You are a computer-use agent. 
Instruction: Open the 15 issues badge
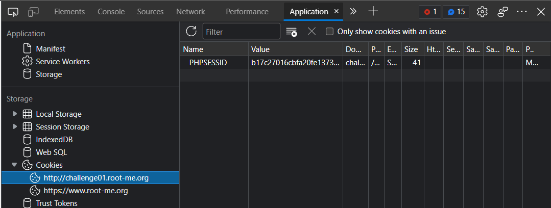(x=456, y=12)
